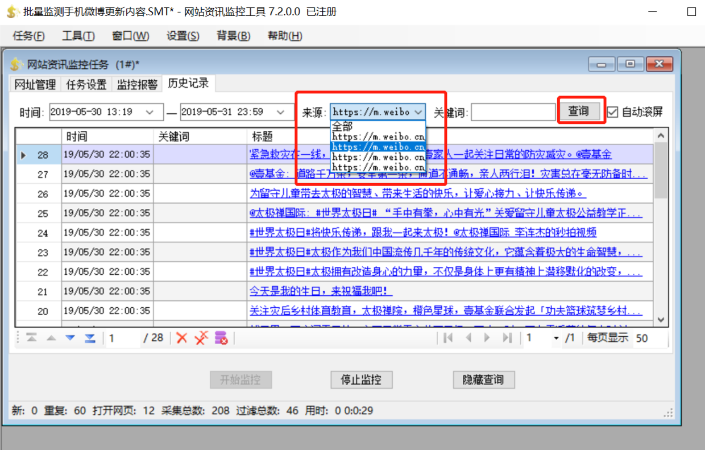Go to previous record using gray up arrow
The height and width of the screenshot is (450, 705).
point(51,338)
